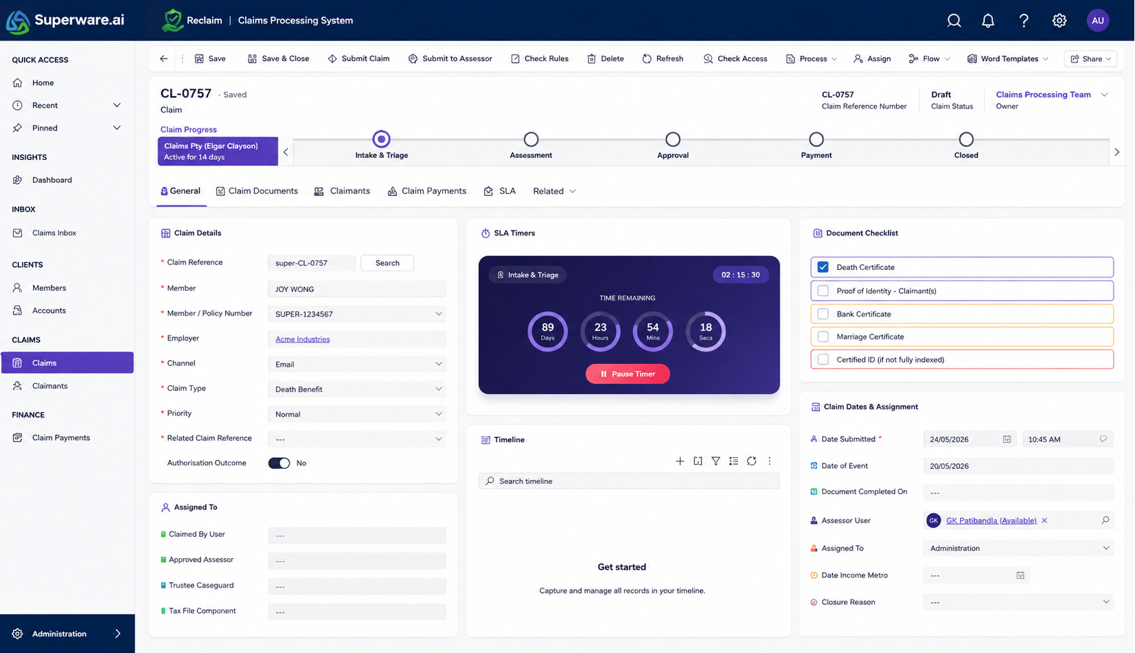Viewport: 1135px width, 653px height.
Task: Add new timeline record plus icon
Action: [x=680, y=461]
